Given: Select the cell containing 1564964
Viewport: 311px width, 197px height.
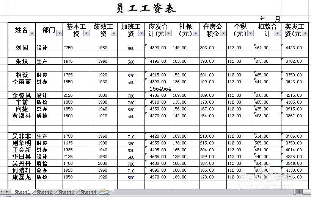Looking at the screenshot, I should (x=158, y=88).
